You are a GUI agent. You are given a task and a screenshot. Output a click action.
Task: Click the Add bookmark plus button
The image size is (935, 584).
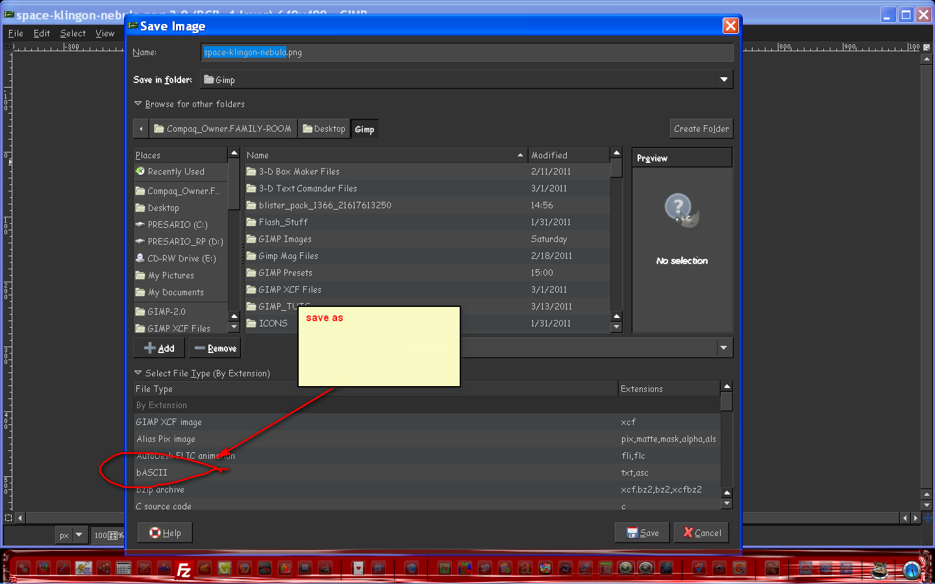click(159, 348)
